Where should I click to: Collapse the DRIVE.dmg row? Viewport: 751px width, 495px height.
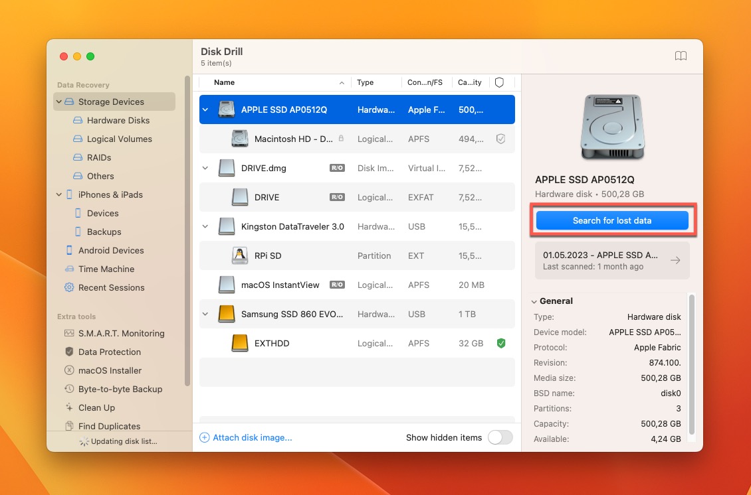point(205,169)
